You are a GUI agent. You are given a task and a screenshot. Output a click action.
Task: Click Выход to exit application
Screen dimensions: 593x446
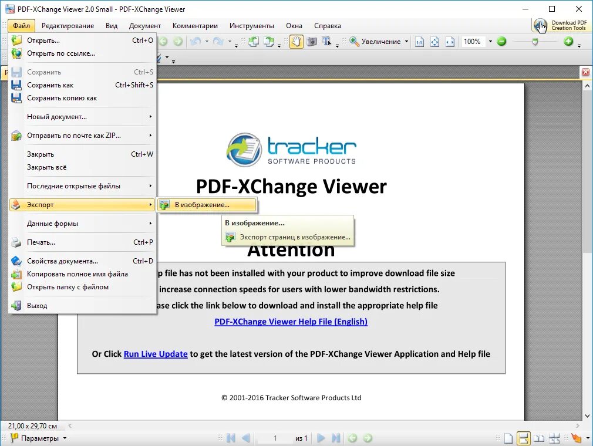[x=82, y=306]
